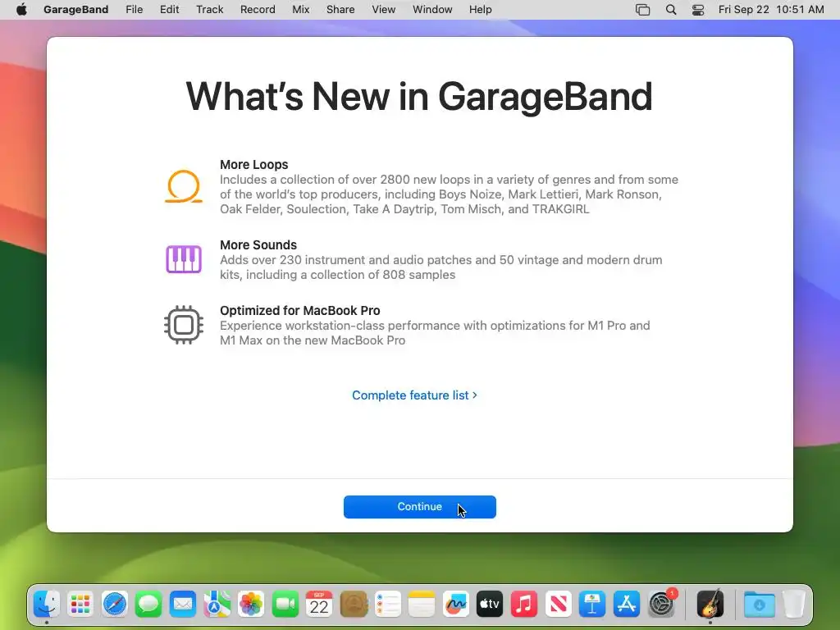
Task: Open Mail from the Dock
Action: [183, 605]
